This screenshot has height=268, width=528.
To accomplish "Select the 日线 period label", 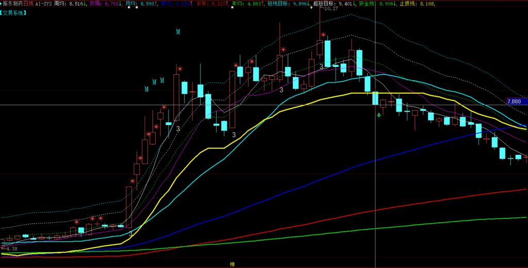I will (28, 4).
